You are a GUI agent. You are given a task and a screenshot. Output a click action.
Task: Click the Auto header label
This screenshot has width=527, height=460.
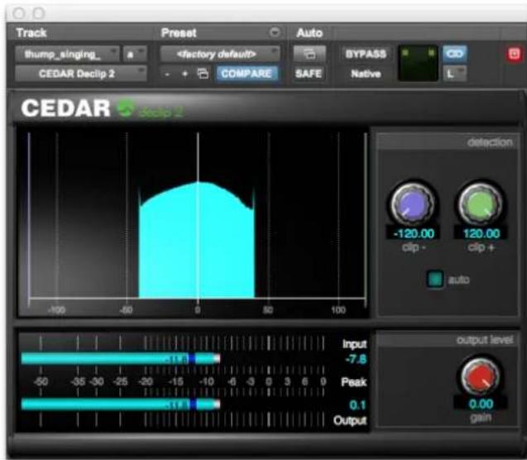tap(309, 32)
